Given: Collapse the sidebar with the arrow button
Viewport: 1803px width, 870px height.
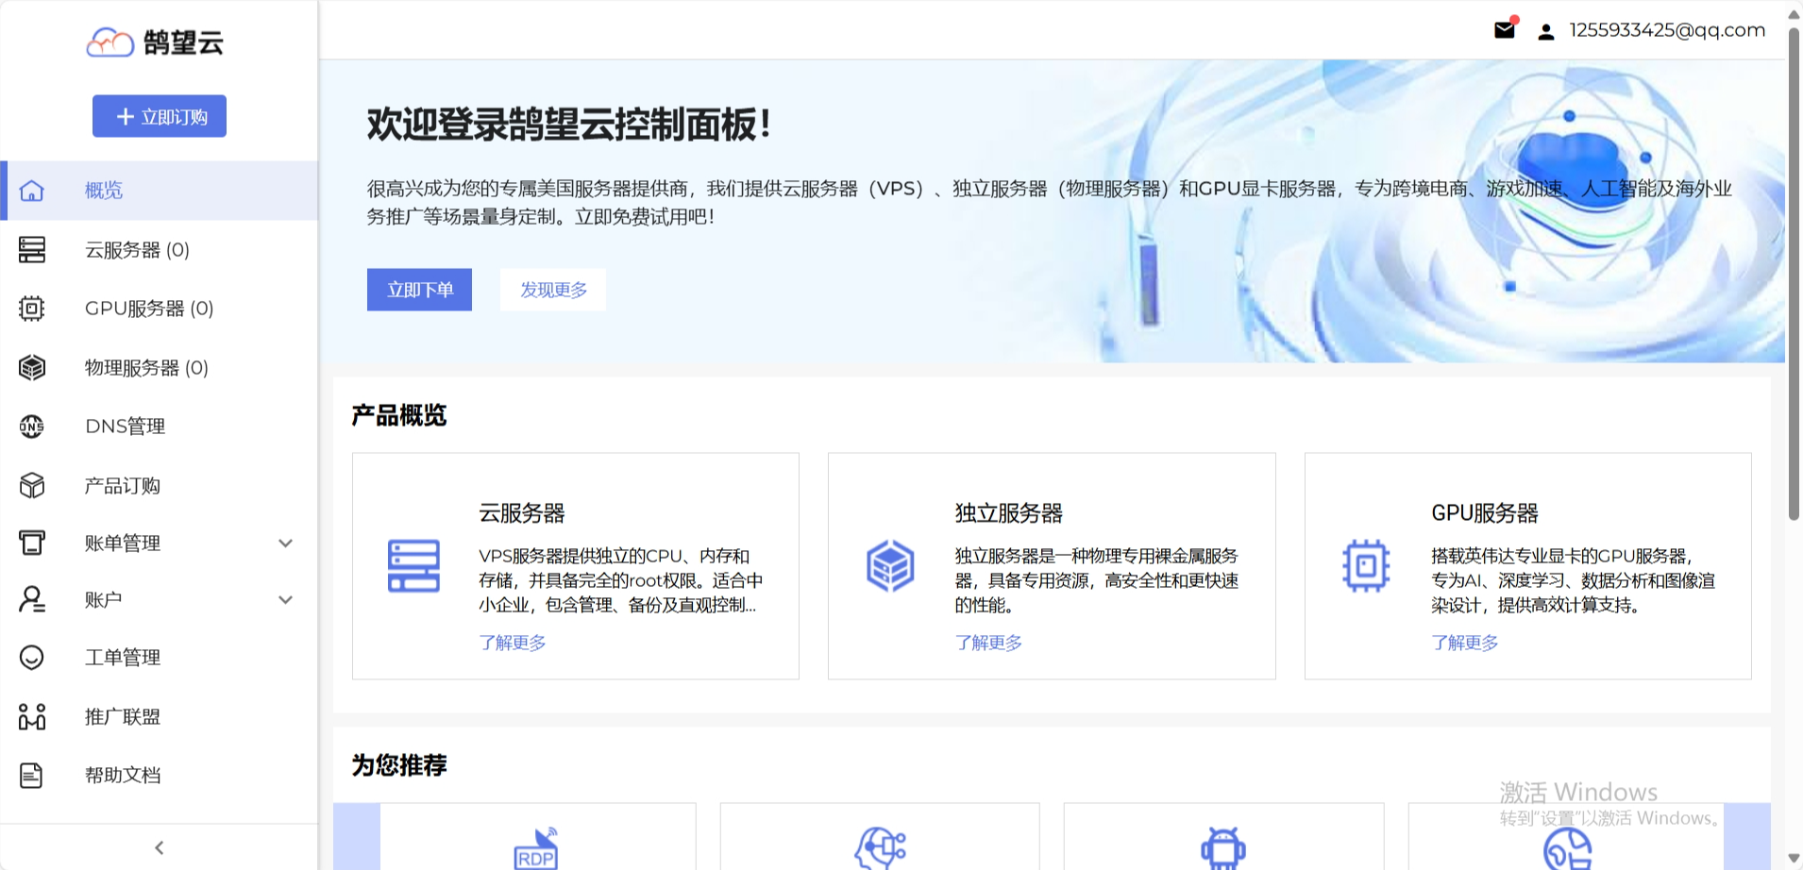Looking at the screenshot, I should tap(159, 846).
